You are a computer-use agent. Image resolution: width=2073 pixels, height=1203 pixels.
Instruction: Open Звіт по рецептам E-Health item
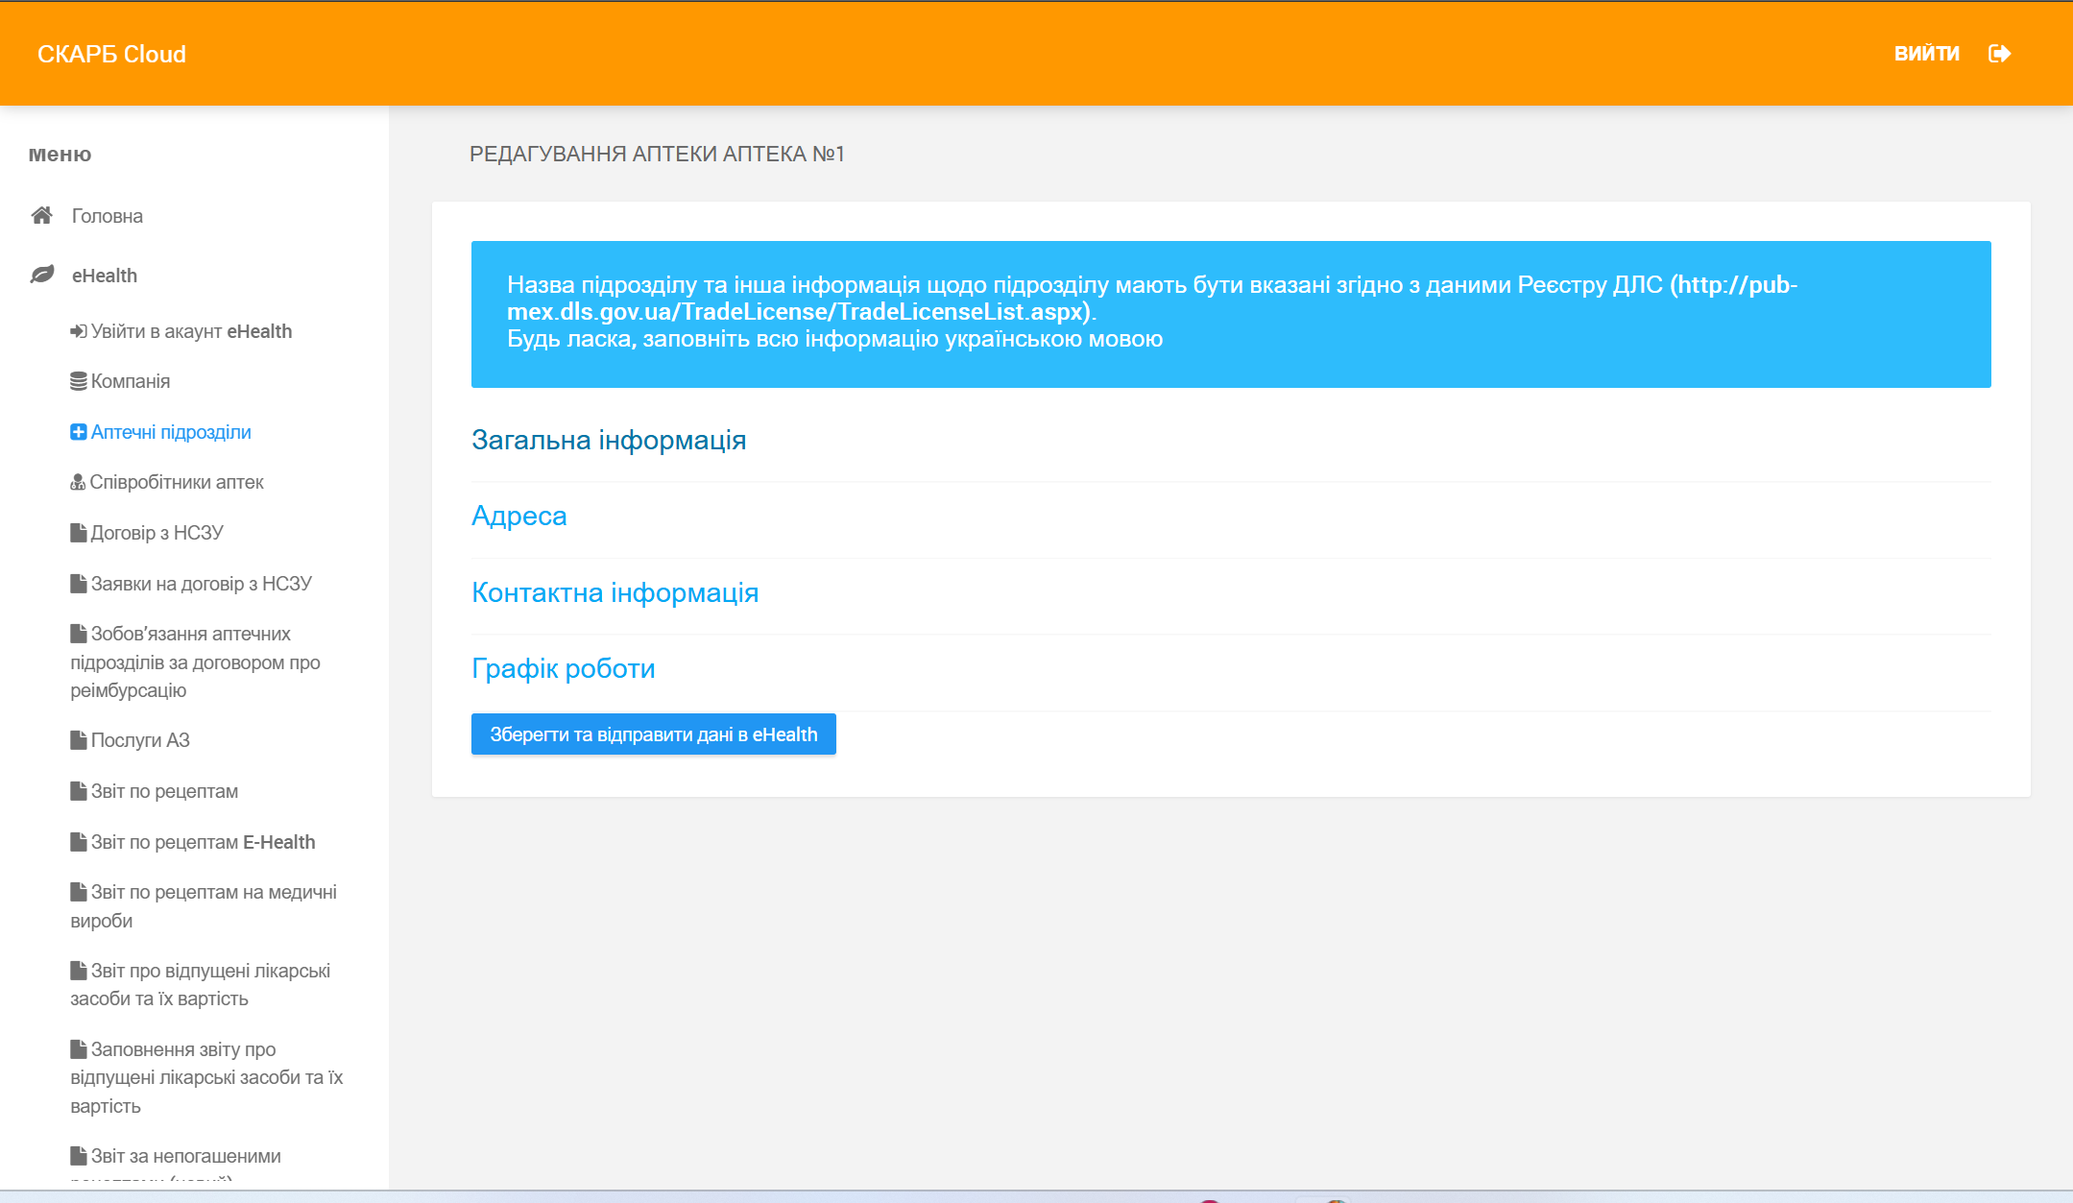(203, 842)
